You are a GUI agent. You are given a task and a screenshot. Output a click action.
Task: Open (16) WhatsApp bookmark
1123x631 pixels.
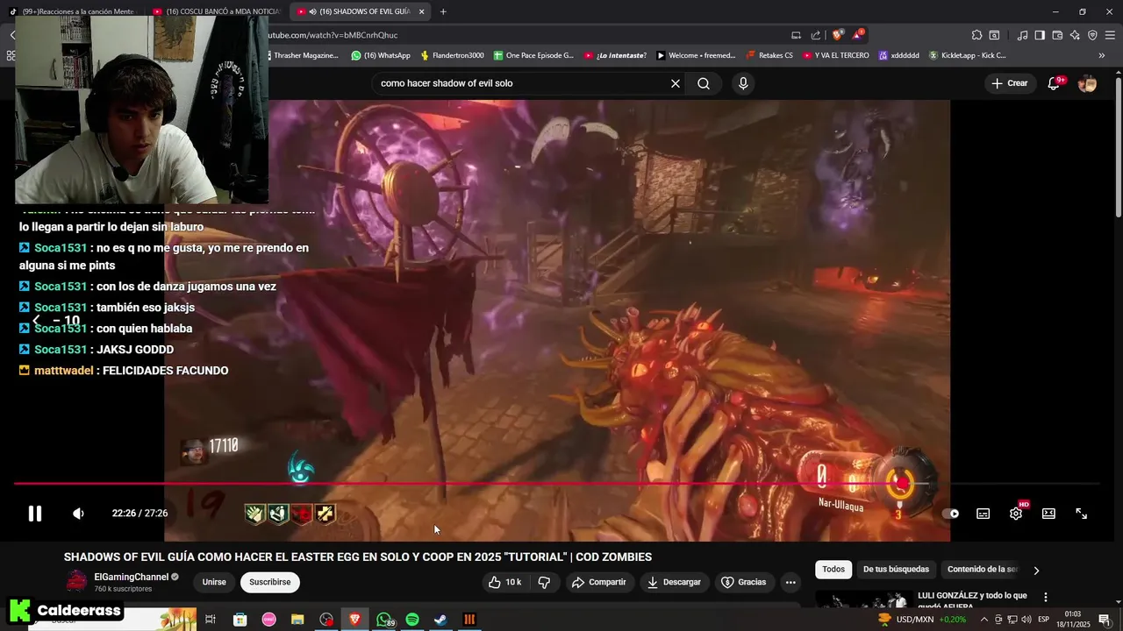pyautogui.click(x=381, y=55)
